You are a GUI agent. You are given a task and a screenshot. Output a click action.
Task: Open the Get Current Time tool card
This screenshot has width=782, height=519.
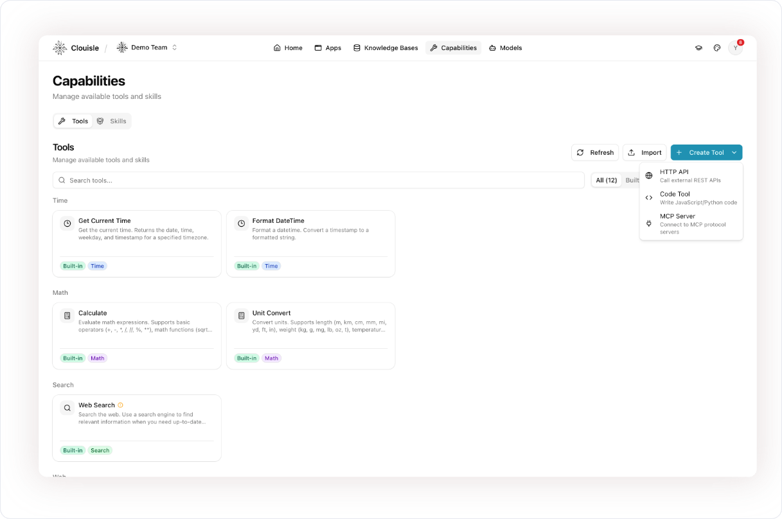tap(137, 243)
